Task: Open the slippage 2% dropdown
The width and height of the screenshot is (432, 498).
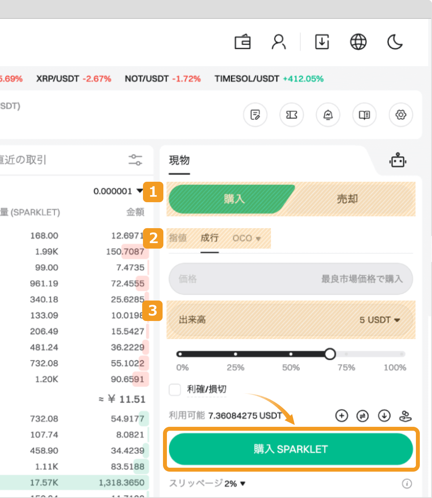Action: [x=235, y=483]
